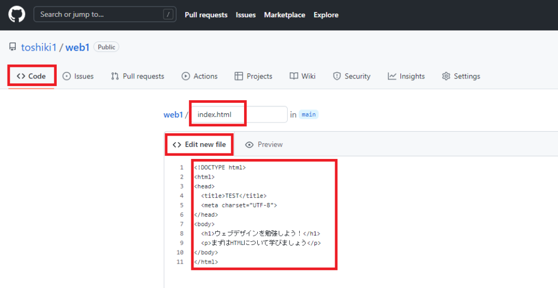Show the Preview tab with eye icon
The width and height of the screenshot is (558, 288).
point(264,144)
